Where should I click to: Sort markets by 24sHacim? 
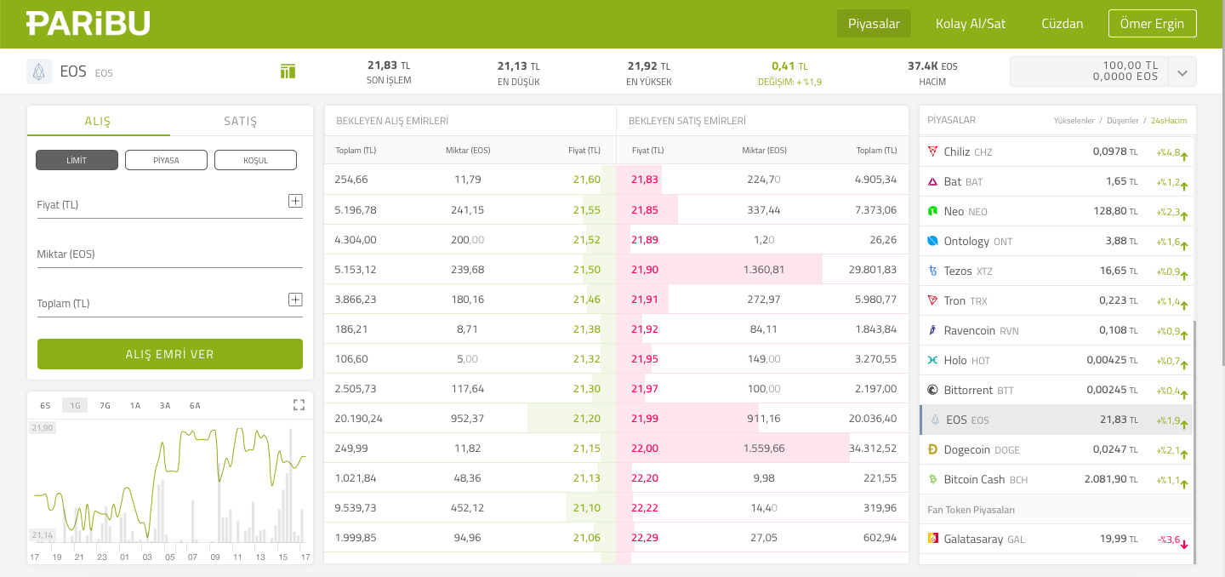[1169, 121]
